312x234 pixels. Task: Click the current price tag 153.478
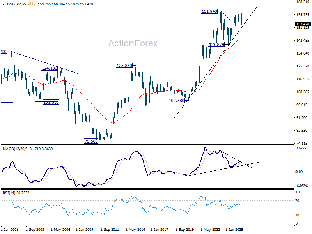(303, 24)
